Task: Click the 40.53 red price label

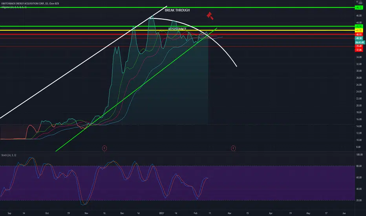Action: click(359, 34)
